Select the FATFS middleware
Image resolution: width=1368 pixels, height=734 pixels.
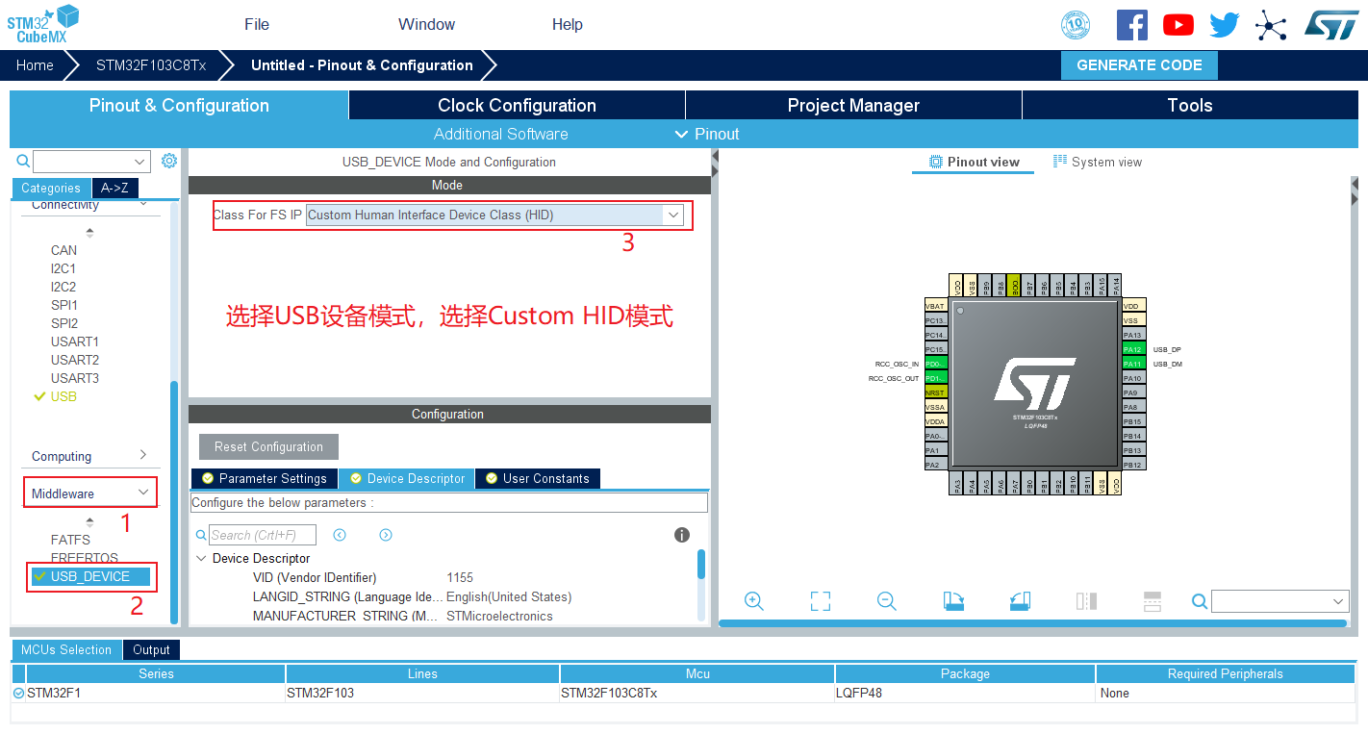coord(70,540)
